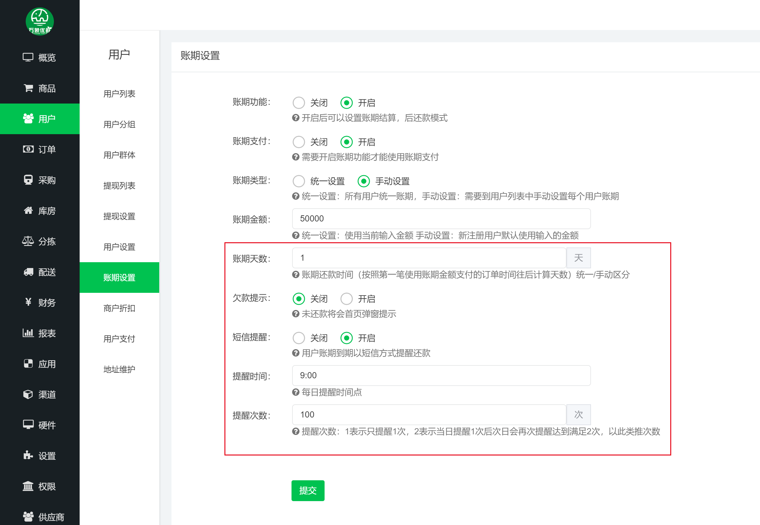Open the 概览 overview section

click(x=40, y=57)
